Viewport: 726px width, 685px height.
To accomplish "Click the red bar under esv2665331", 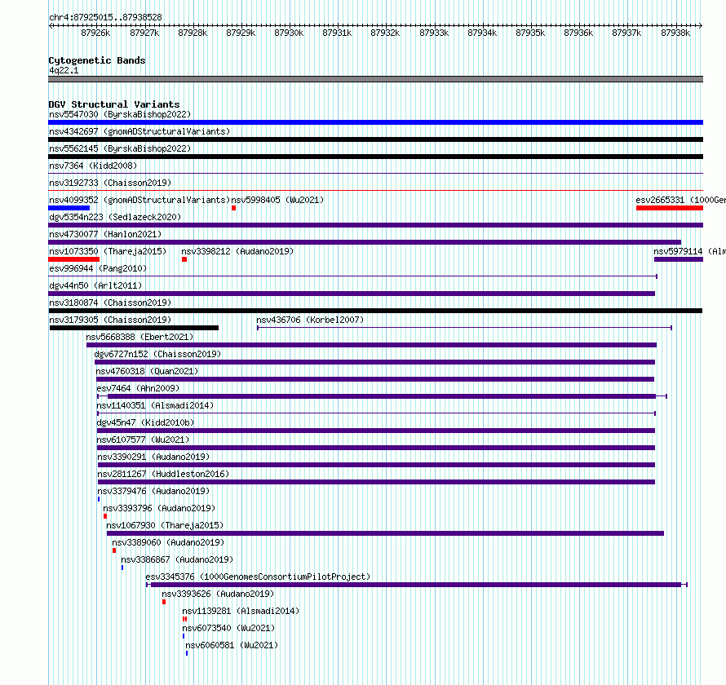I will click(670, 208).
